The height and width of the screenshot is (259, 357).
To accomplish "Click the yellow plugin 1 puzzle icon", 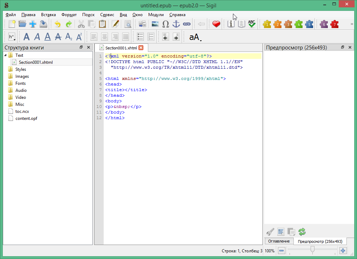I will [267, 24].
